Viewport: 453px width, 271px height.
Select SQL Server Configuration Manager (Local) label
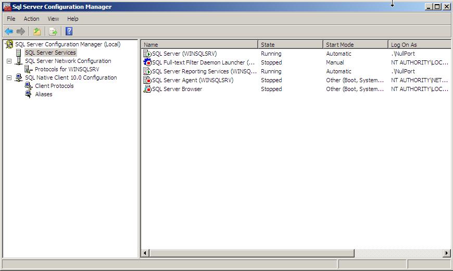coord(68,44)
